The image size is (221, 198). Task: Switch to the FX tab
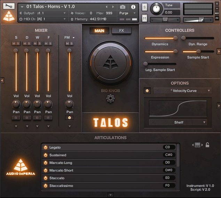coord(121,30)
